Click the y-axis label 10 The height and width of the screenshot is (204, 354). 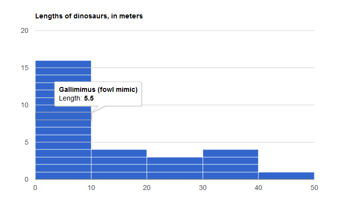(25, 105)
